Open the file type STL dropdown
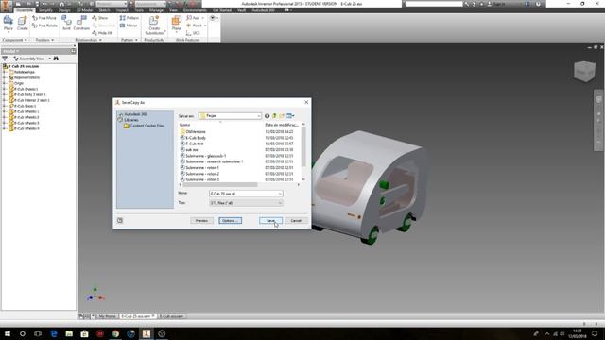Screen dimensions: 605x340 [x=280, y=203]
